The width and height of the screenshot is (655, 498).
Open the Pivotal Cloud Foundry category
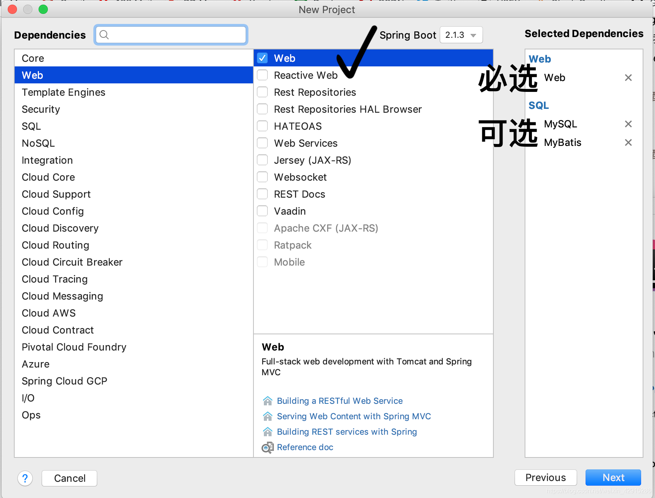tap(133, 347)
